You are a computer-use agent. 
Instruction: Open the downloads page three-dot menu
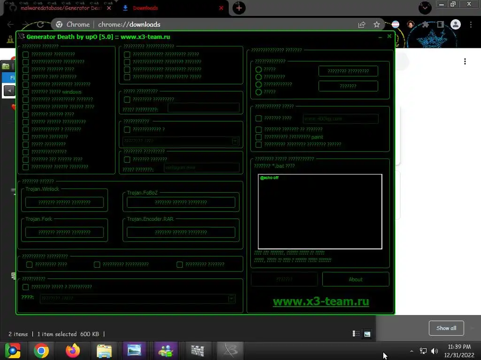click(x=465, y=61)
